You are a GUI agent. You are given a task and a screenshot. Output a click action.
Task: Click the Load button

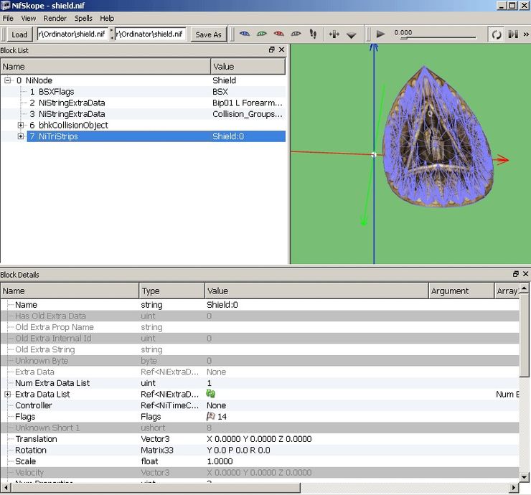point(19,34)
